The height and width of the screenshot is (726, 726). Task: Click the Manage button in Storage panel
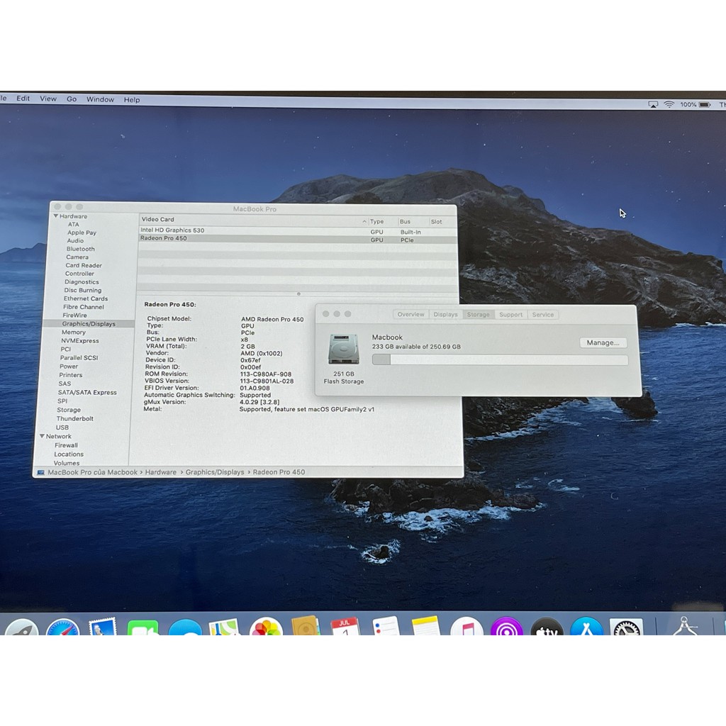click(x=602, y=342)
